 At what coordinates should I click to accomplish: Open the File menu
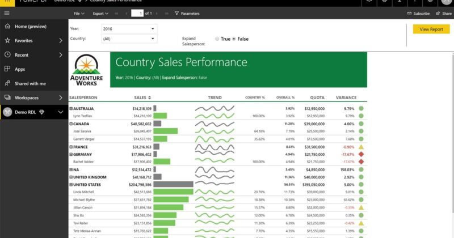(79, 13)
